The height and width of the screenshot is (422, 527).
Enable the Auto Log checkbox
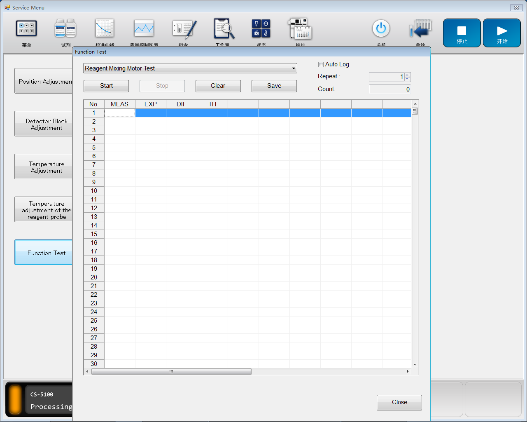coord(321,64)
